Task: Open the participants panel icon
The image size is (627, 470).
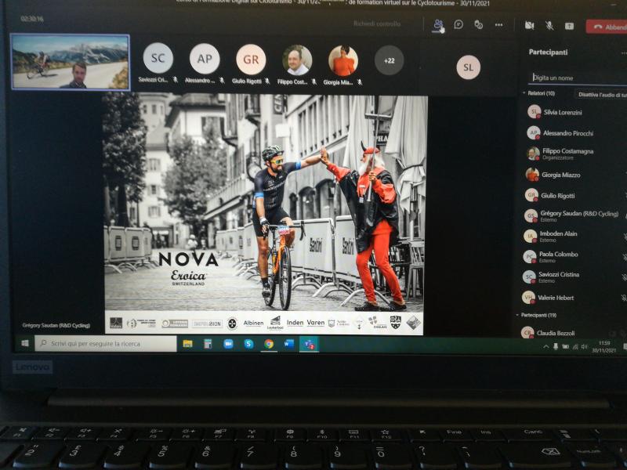Action: [x=438, y=24]
